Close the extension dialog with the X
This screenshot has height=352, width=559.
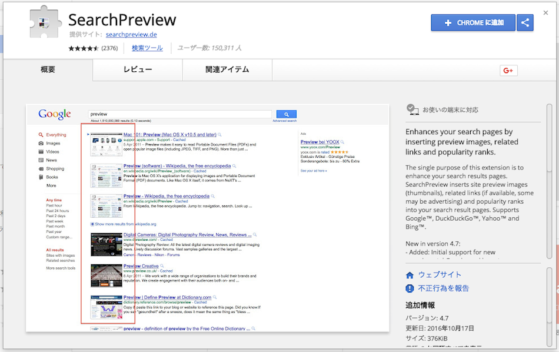545,13
